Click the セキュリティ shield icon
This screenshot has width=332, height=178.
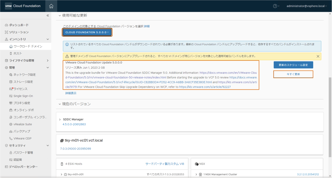pyautogui.click(x=6, y=145)
